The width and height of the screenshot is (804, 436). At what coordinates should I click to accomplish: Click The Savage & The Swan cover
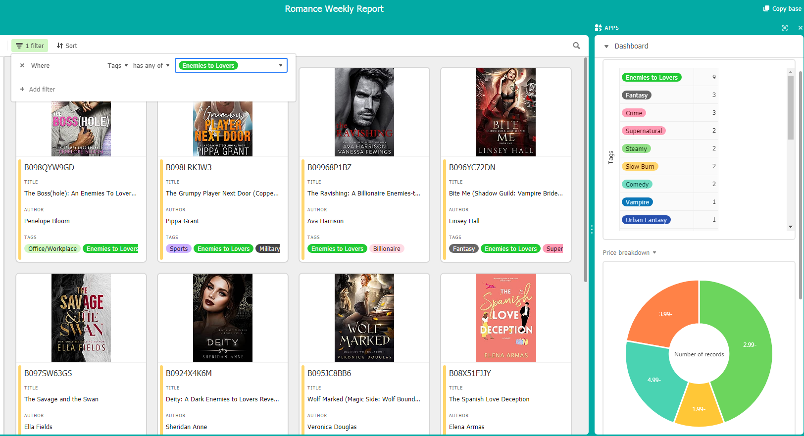pos(81,318)
